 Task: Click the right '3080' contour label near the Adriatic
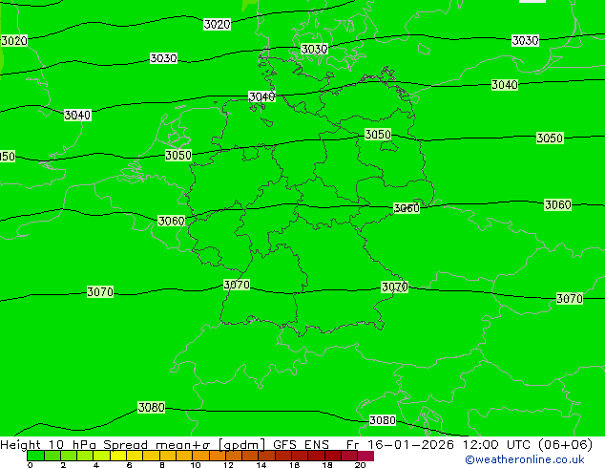[x=383, y=420]
